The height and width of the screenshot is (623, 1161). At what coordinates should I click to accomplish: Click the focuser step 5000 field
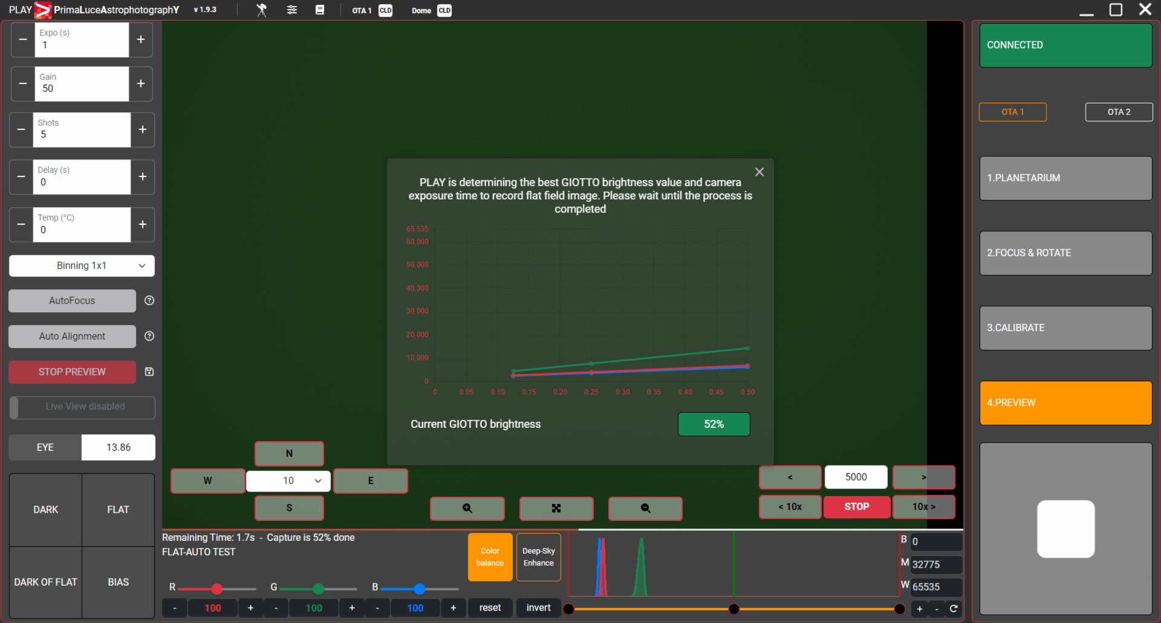coord(856,477)
